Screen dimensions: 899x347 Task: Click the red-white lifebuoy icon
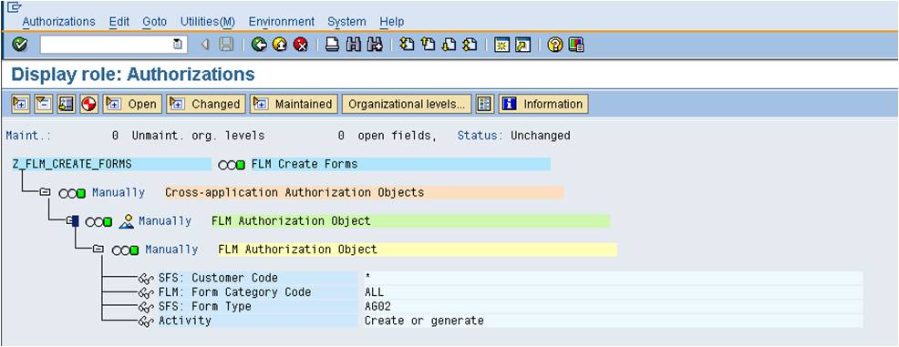[88, 104]
